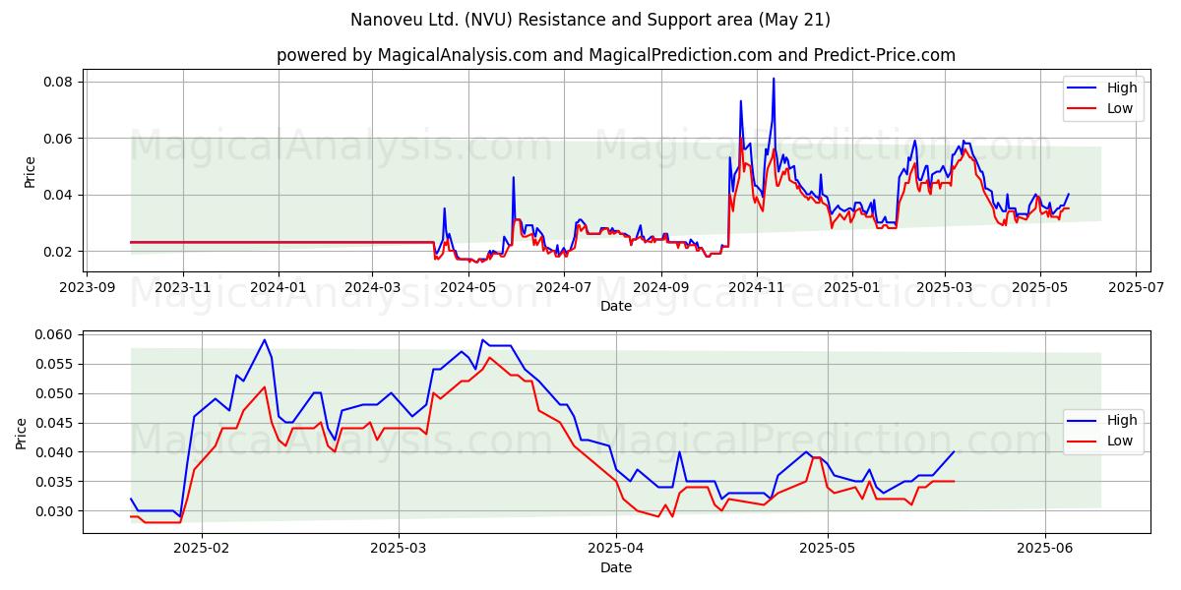
Task: Click the highest blue price spike in top chart
Action: coord(774,79)
